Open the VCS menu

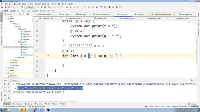(58, 4)
